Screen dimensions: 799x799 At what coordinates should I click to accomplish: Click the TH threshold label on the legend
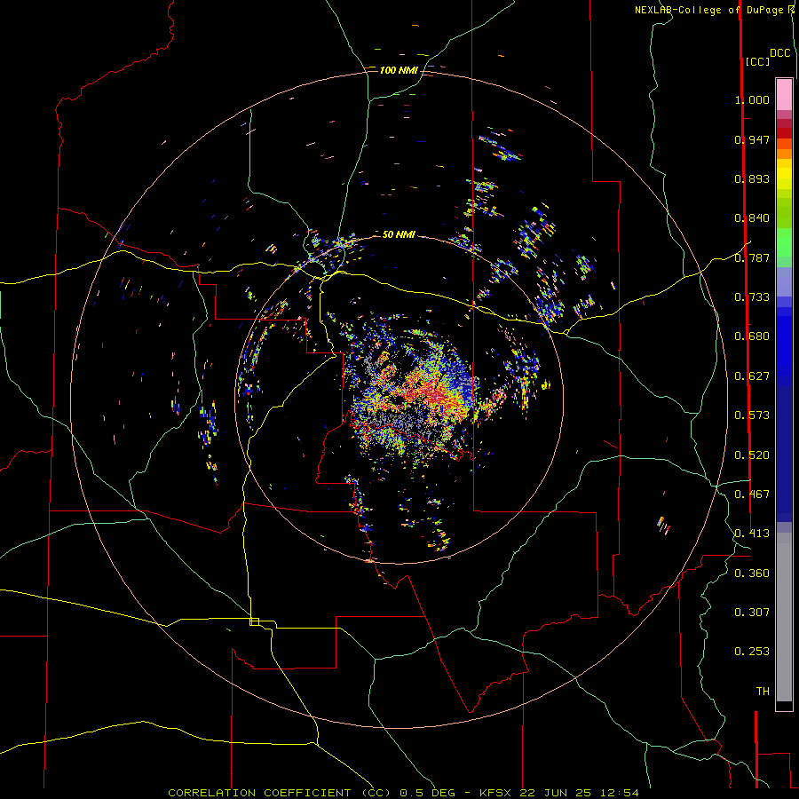(763, 692)
